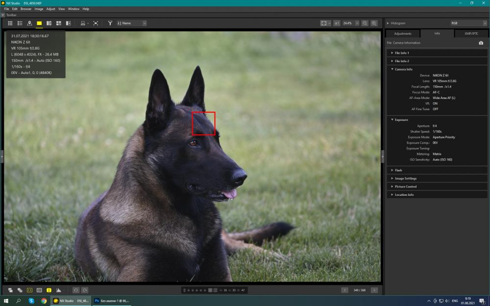
Task: Go to the previous image
Action: click(x=344, y=290)
